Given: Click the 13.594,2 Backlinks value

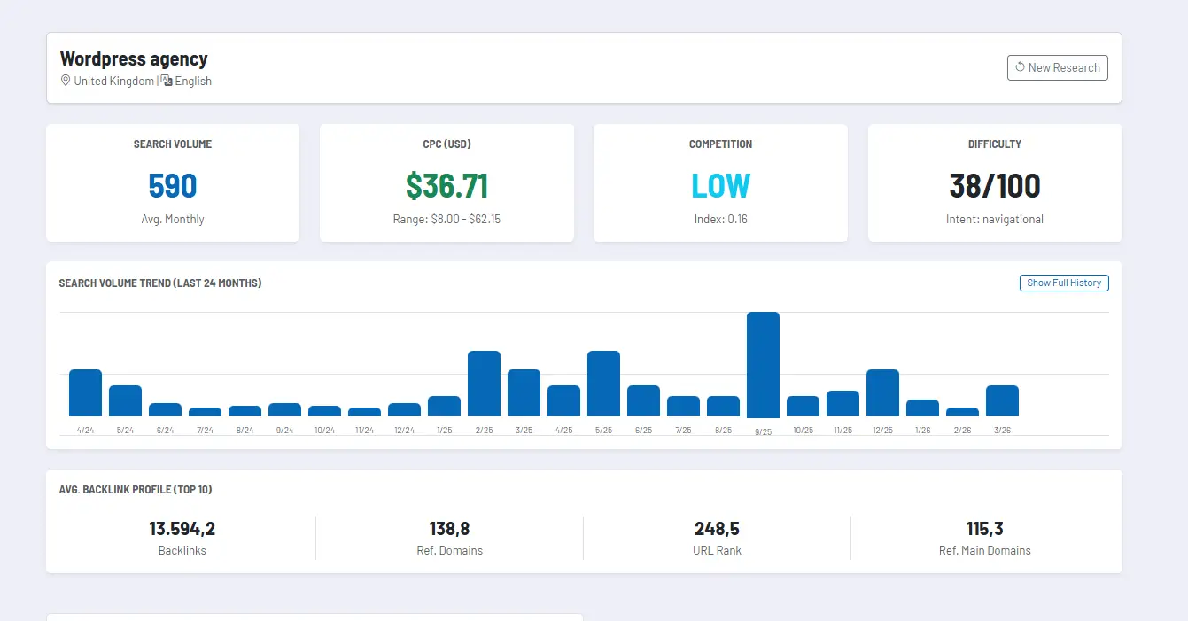Looking at the screenshot, I should pyautogui.click(x=182, y=529).
